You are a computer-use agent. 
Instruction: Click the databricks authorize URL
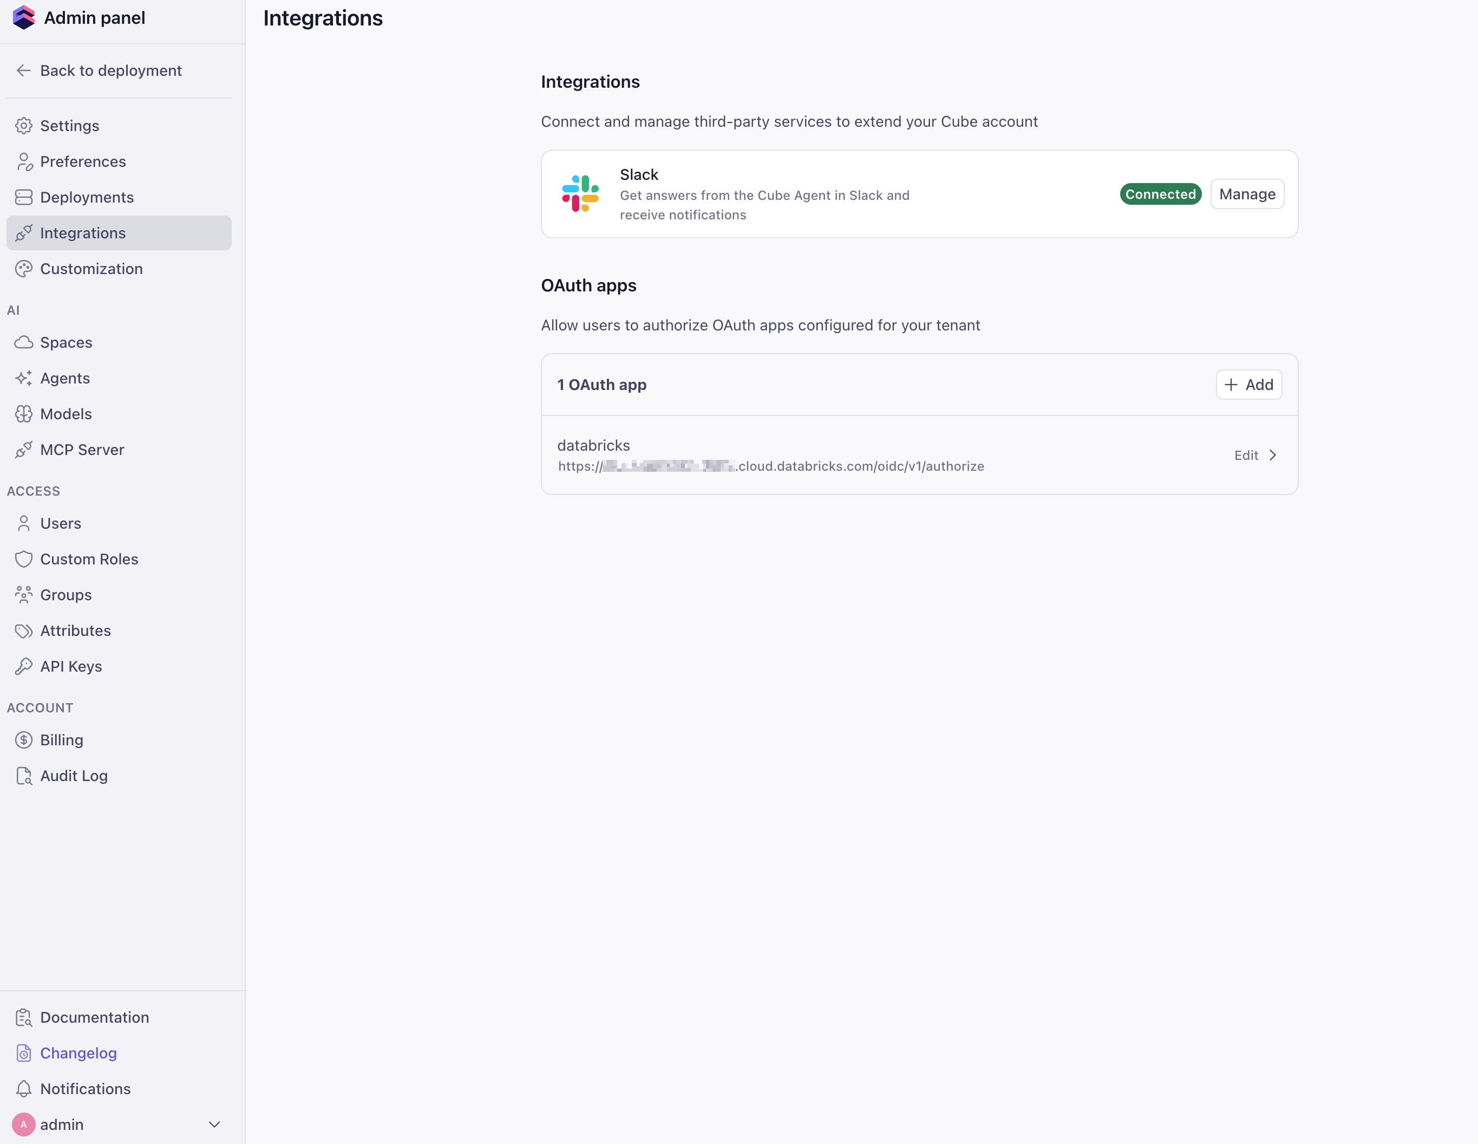tap(771, 466)
